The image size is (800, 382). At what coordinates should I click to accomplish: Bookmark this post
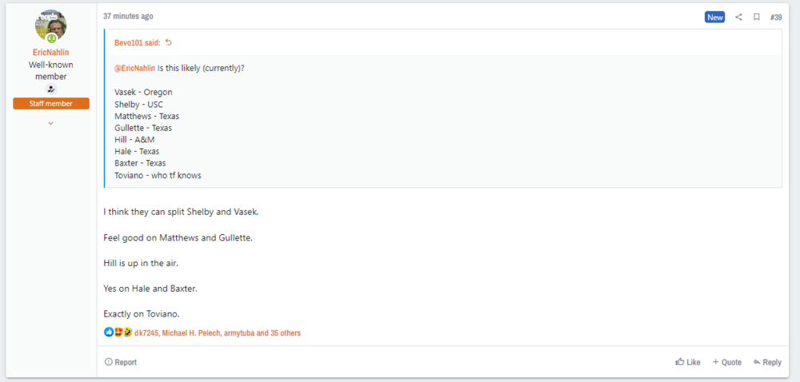tap(756, 17)
